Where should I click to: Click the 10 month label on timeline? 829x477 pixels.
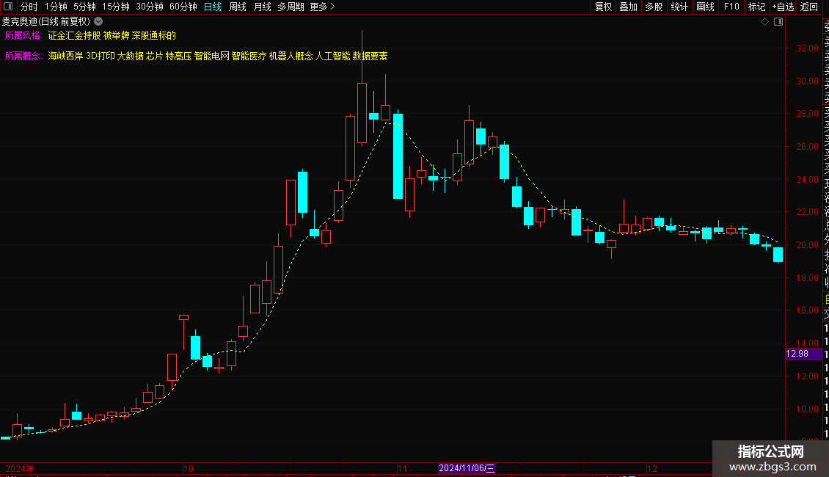(189, 468)
